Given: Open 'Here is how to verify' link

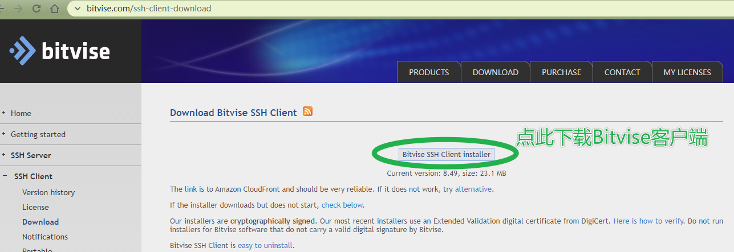Looking at the screenshot, I should coord(649,221).
